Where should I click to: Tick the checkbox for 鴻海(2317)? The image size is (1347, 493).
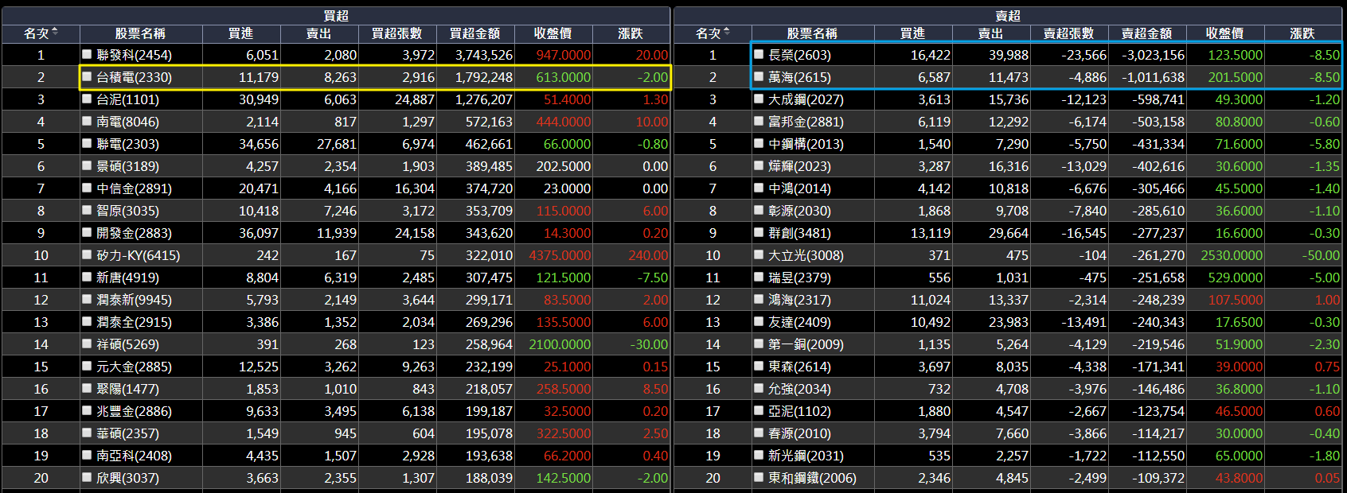pyautogui.click(x=759, y=299)
